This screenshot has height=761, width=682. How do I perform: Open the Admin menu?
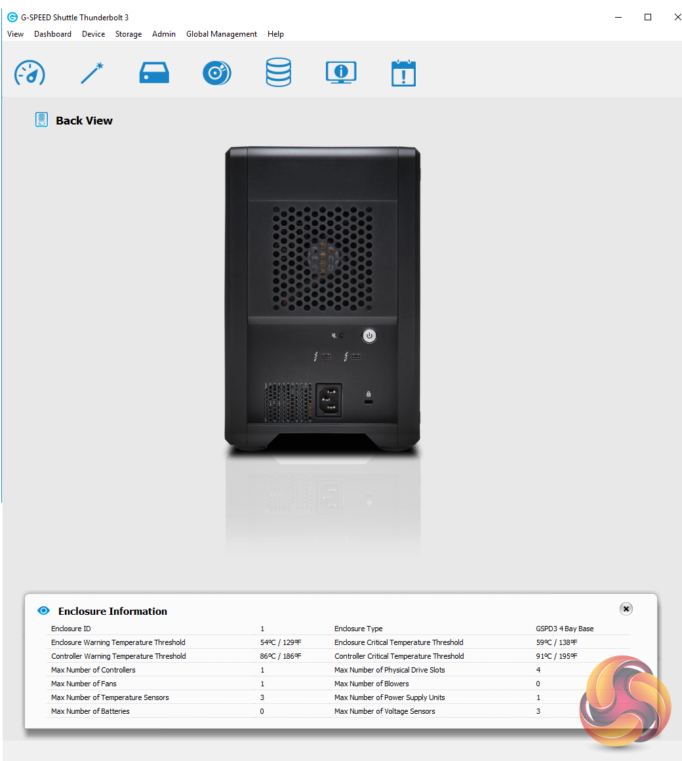click(163, 34)
